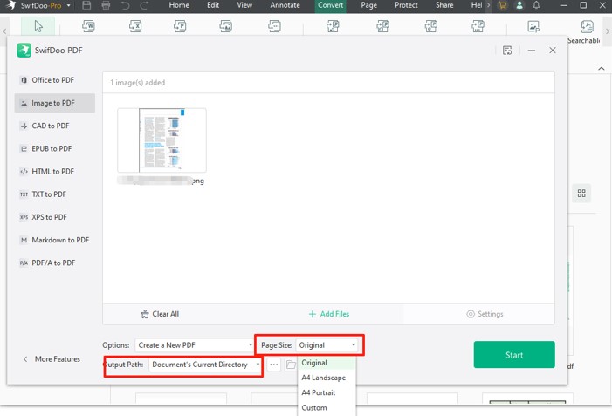The image size is (612, 416).
Task: Switch to CAD to PDF
Action: (x=55, y=126)
